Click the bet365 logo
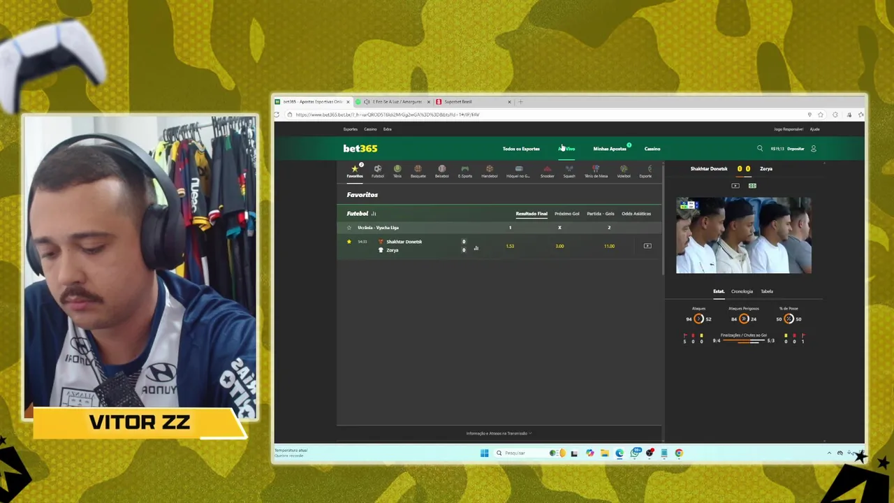 point(360,148)
